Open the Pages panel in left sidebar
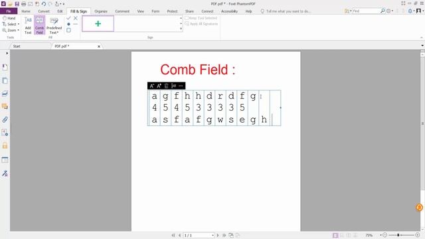 pos(5,80)
